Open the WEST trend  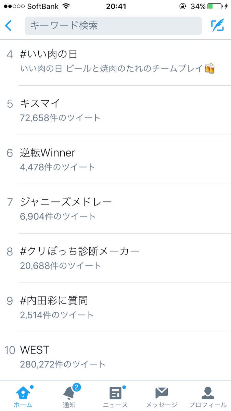click(116, 356)
